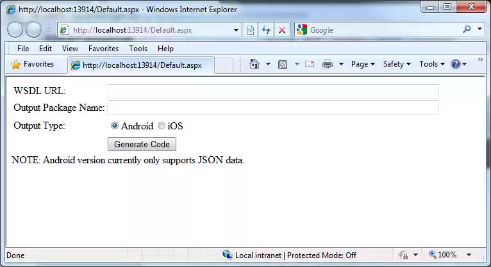Select the iOS radio button

click(x=162, y=125)
